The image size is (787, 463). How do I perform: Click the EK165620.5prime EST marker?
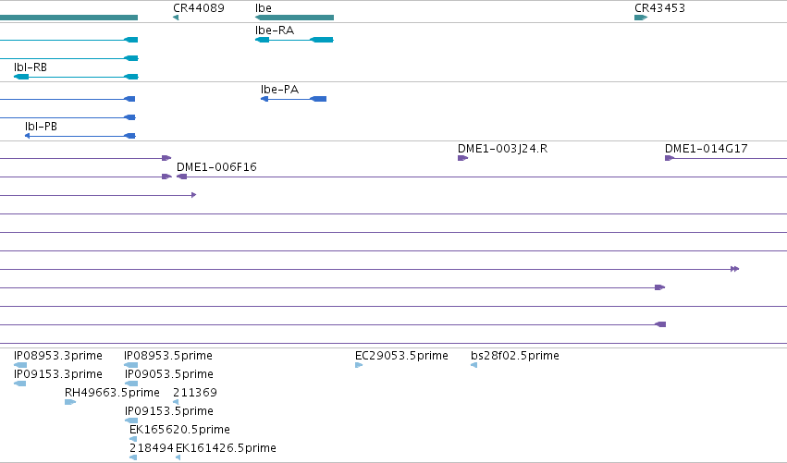[x=133, y=439]
